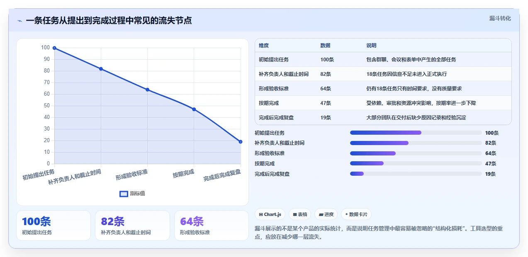This screenshot has width=528, height=257.
Task: Click the table data cell 82条
Action: point(326,74)
